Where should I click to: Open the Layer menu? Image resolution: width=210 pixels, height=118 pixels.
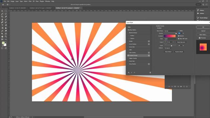[x=17, y=1]
